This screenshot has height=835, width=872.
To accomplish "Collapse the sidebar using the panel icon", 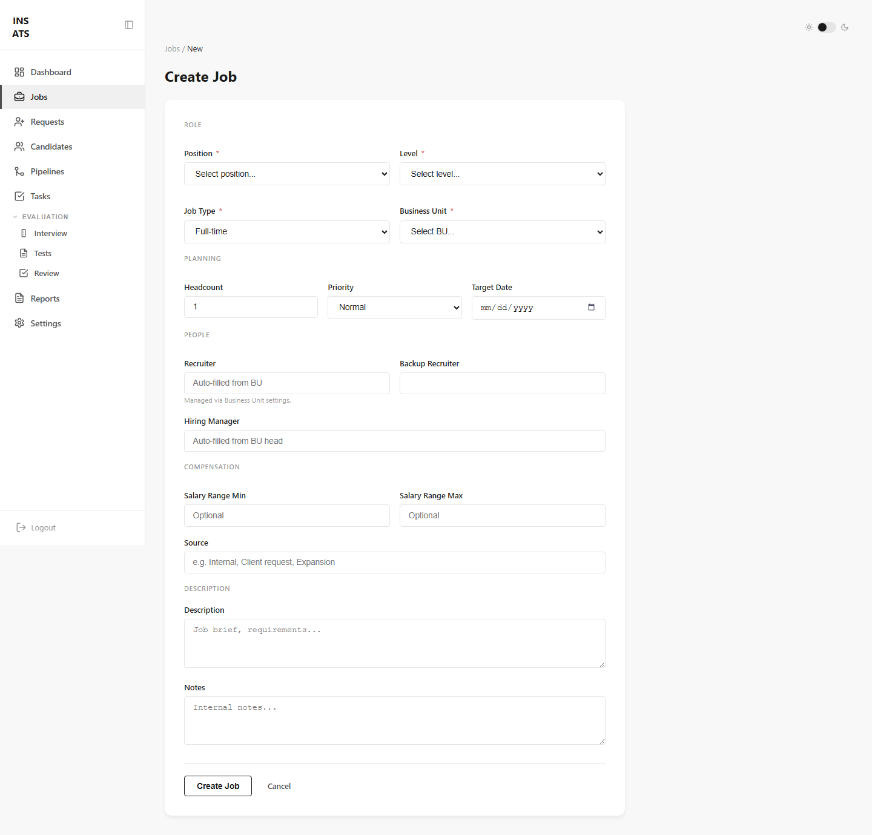I will coord(129,25).
